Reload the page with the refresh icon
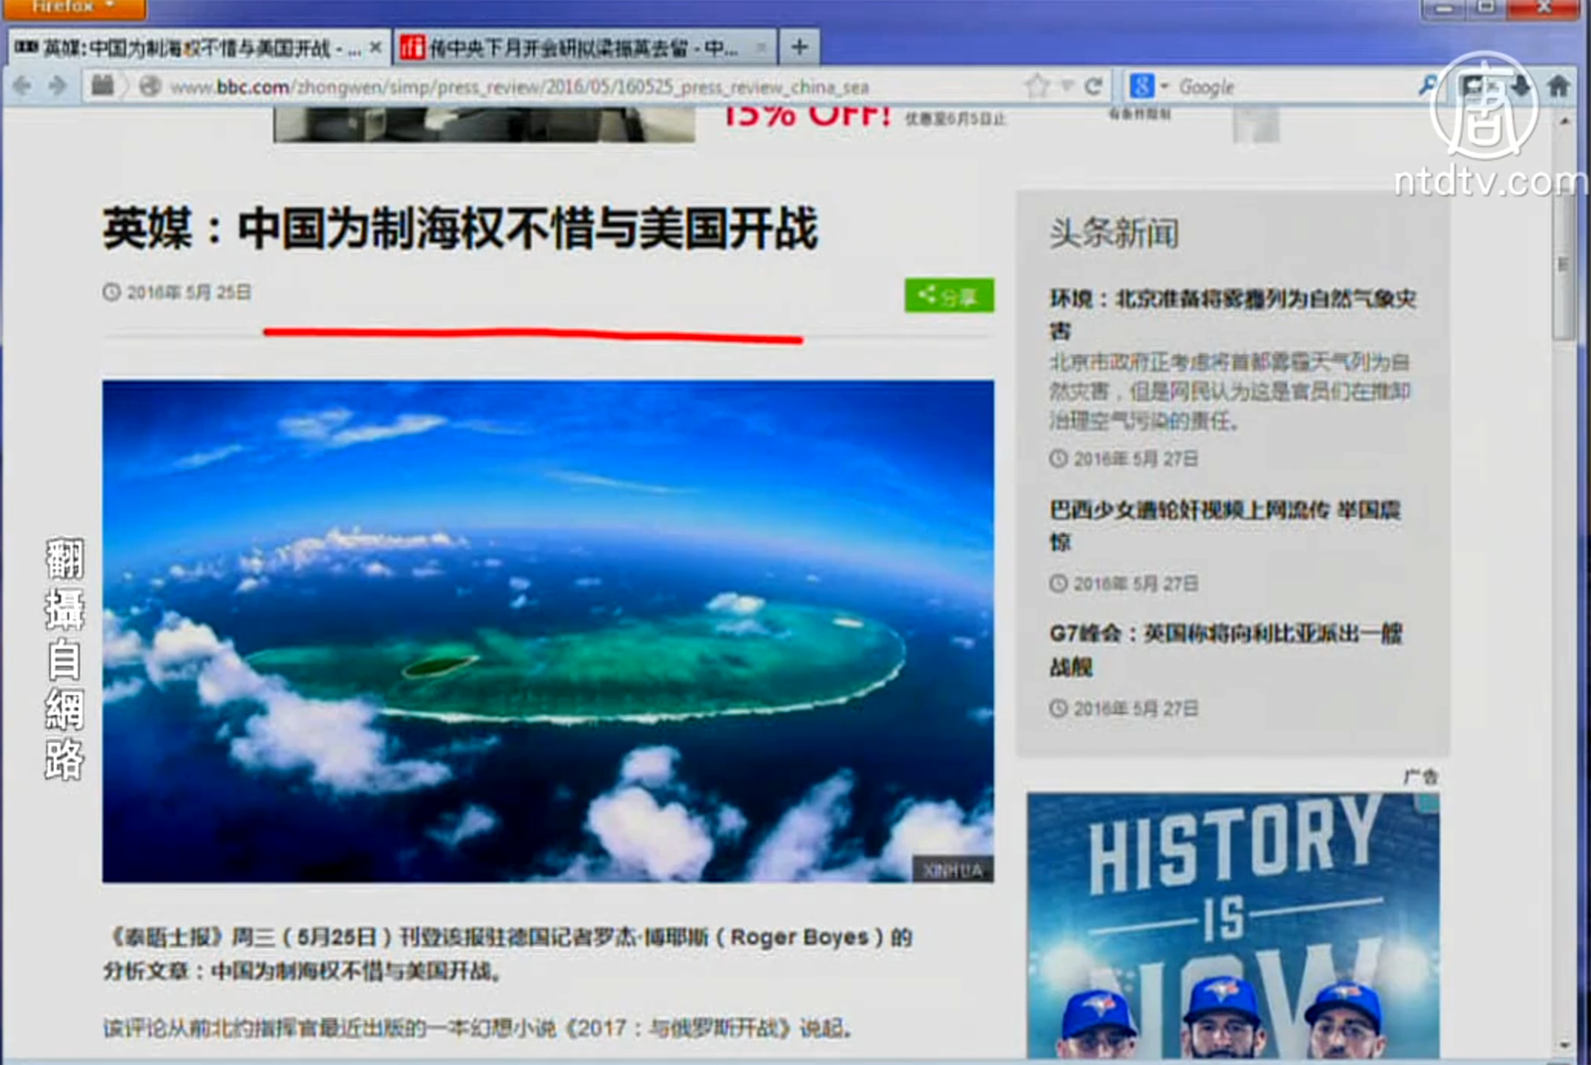 [x=1093, y=87]
